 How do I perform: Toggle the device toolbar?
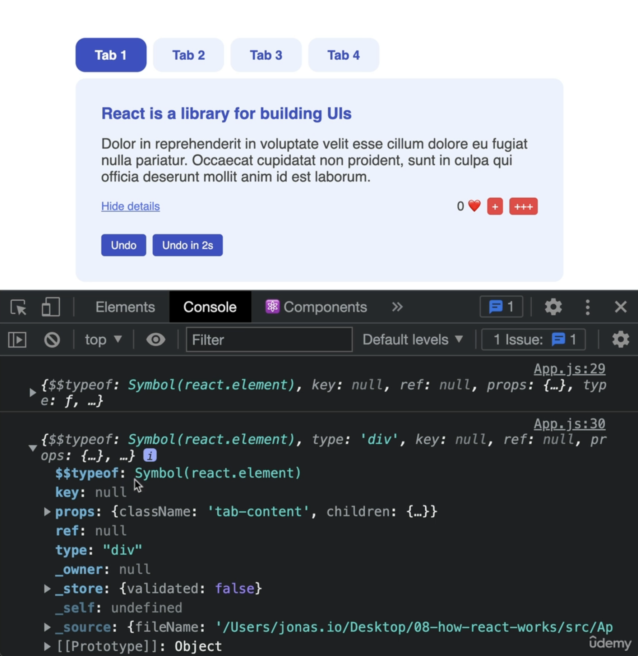tap(50, 307)
